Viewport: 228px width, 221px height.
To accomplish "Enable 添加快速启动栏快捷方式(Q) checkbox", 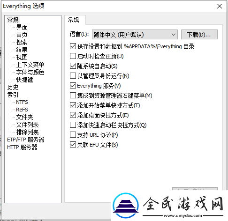I will pyautogui.click(x=73, y=125).
